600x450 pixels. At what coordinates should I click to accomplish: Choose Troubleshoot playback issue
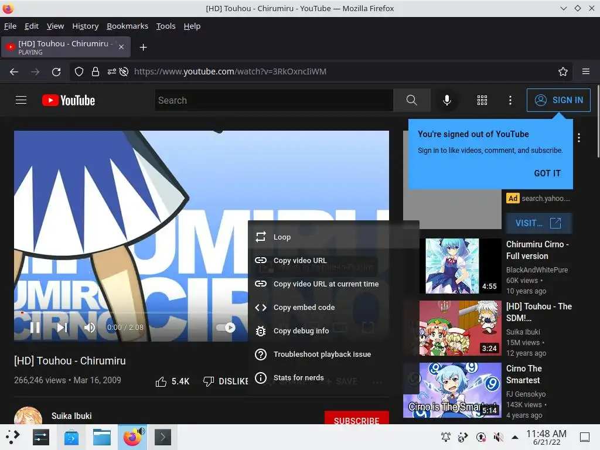point(333,354)
